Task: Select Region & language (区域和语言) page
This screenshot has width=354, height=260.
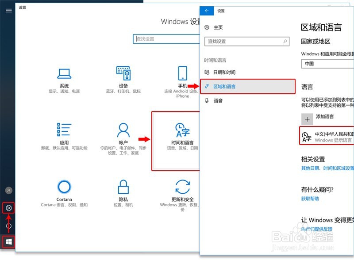Action: coord(247,86)
